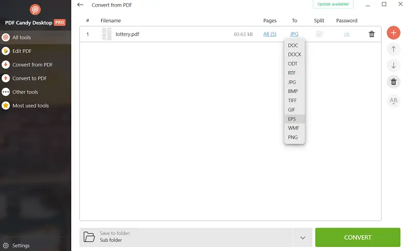Image resolution: width=407 pixels, height=251 pixels.
Task: Open the JPG output format dropdown
Action: tap(294, 34)
